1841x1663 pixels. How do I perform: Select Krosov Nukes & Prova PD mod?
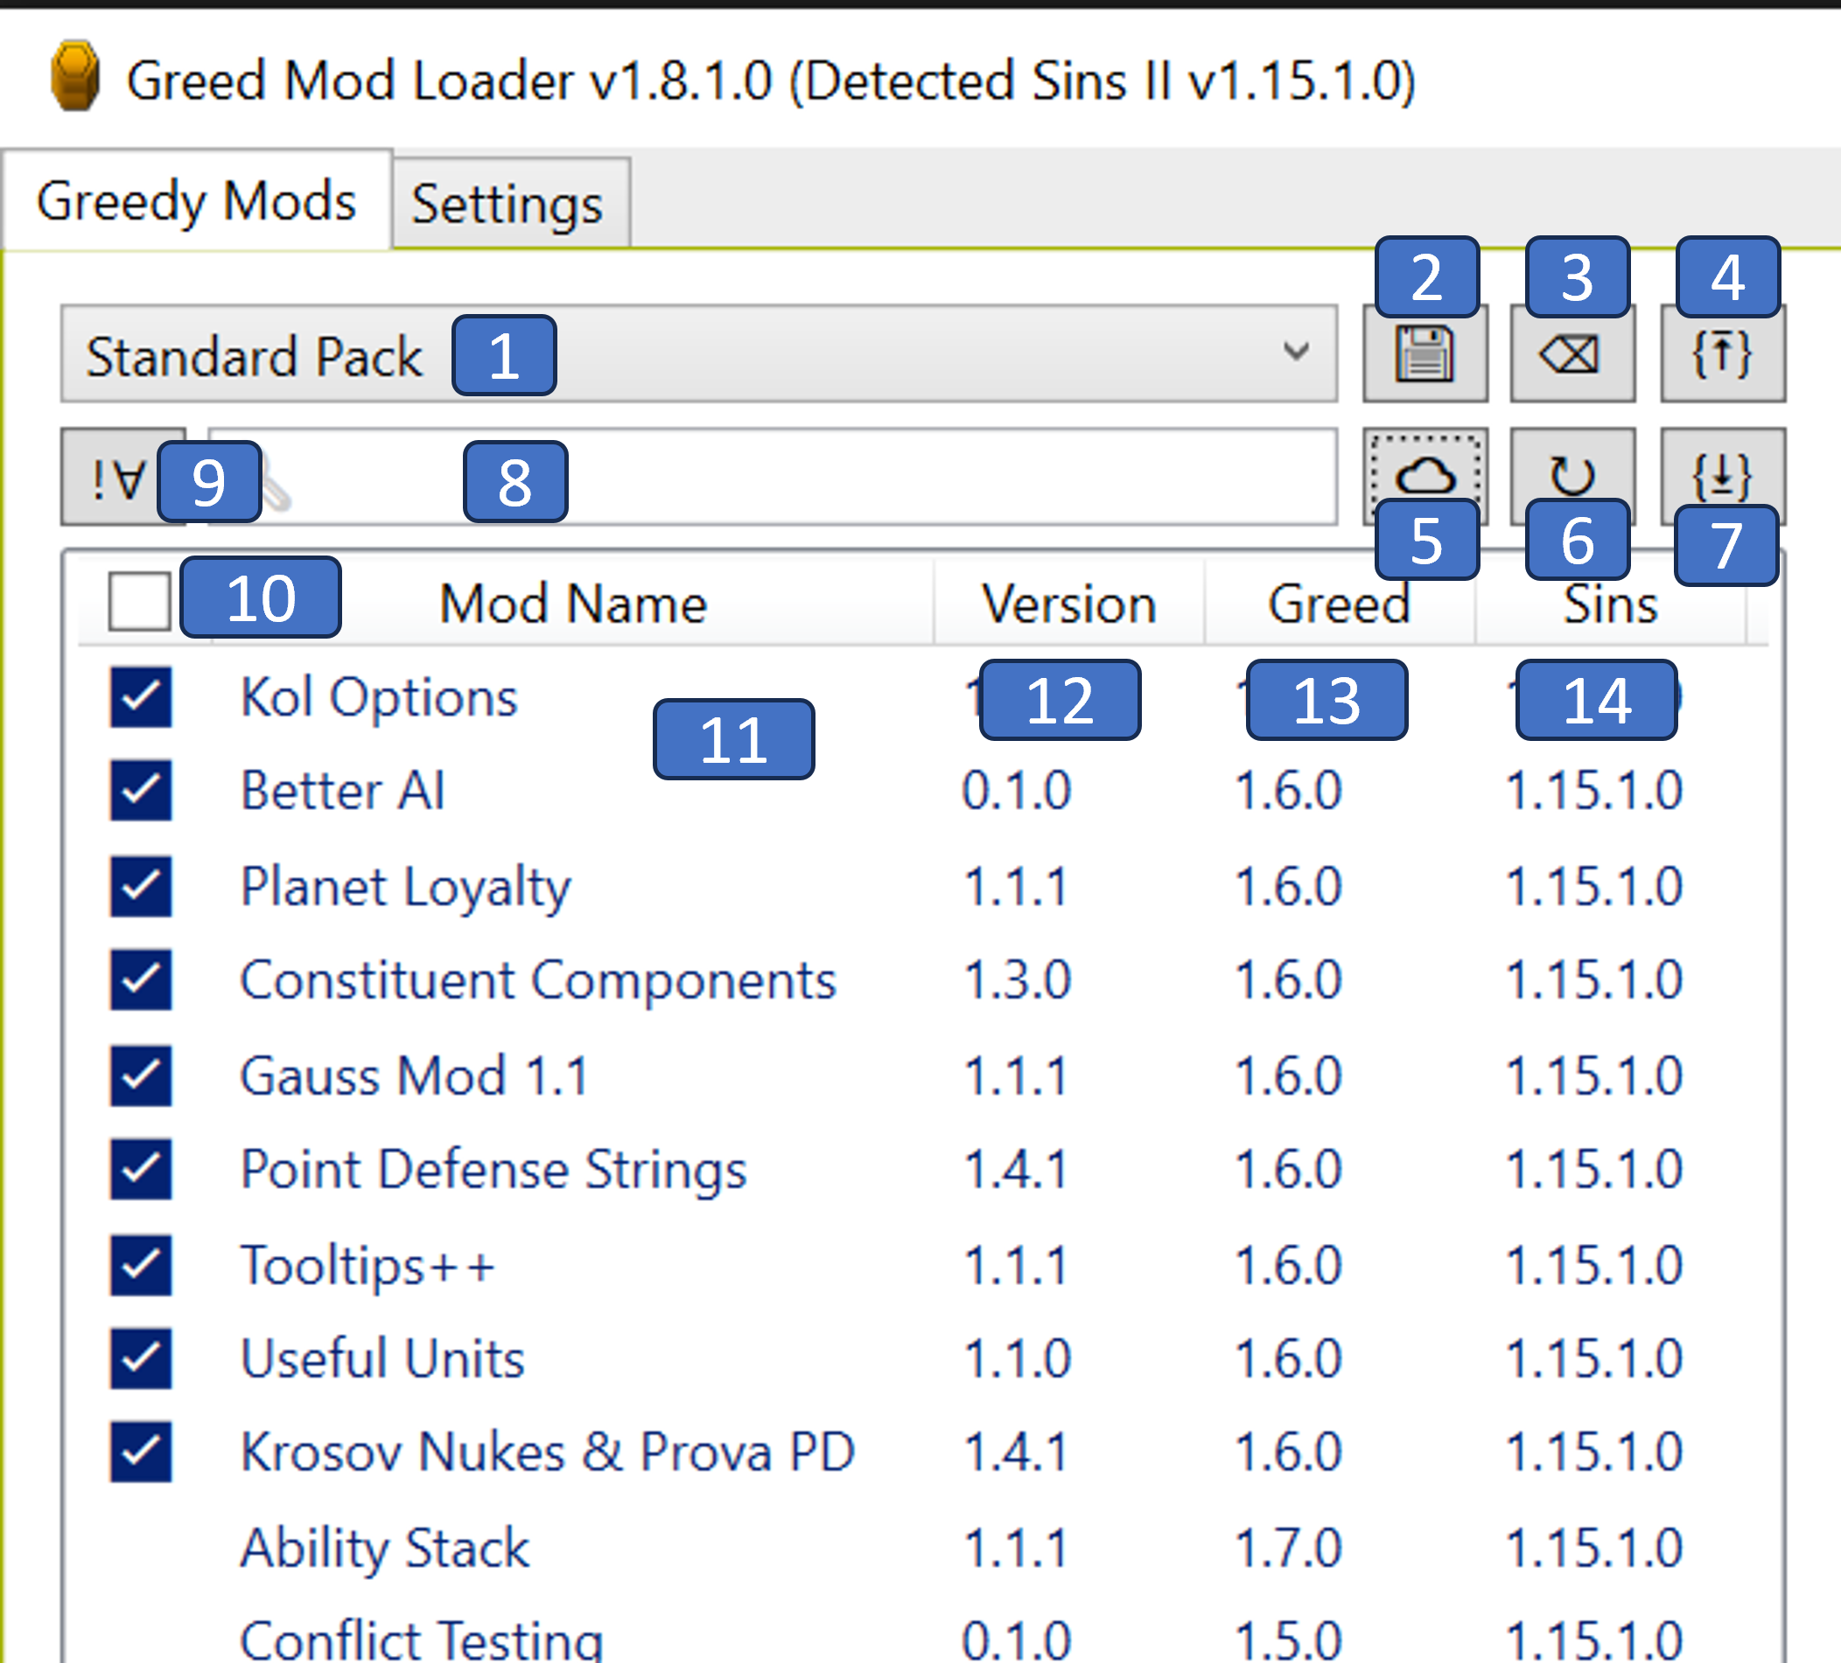pyautogui.click(x=548, y=1452)
